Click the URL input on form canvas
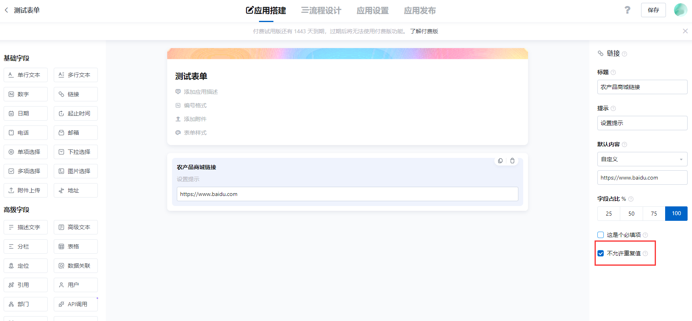This screenshot has width=692, height=321. 348,194
